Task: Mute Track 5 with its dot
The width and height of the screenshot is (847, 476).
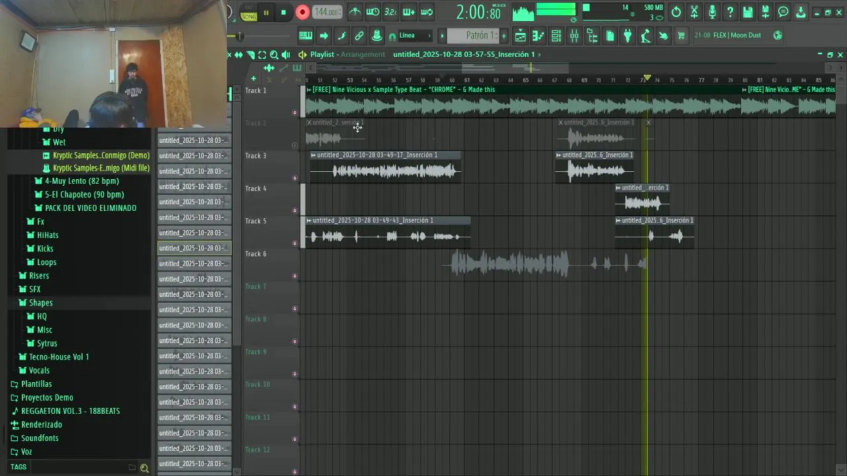Action: pos(295,243)
